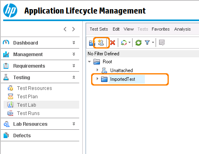
Task: Collapse the Testing sidebar section
Action: 74,77
